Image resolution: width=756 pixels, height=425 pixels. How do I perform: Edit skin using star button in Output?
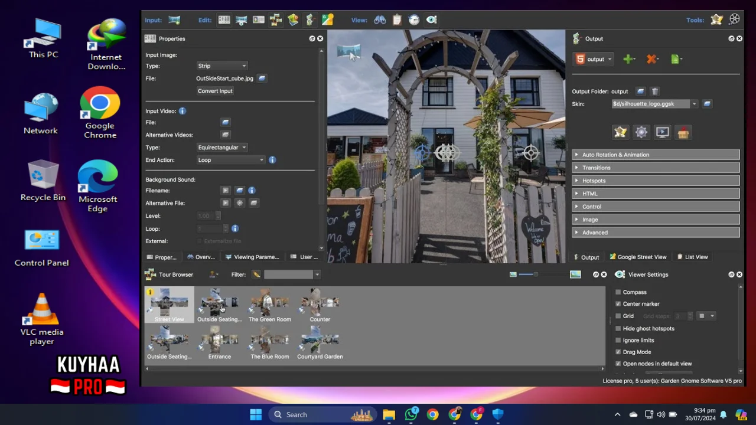pyautogui.click(x=620, y=132)
